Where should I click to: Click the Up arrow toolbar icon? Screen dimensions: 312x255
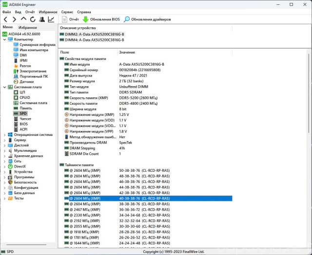click(x=23, y=19)
